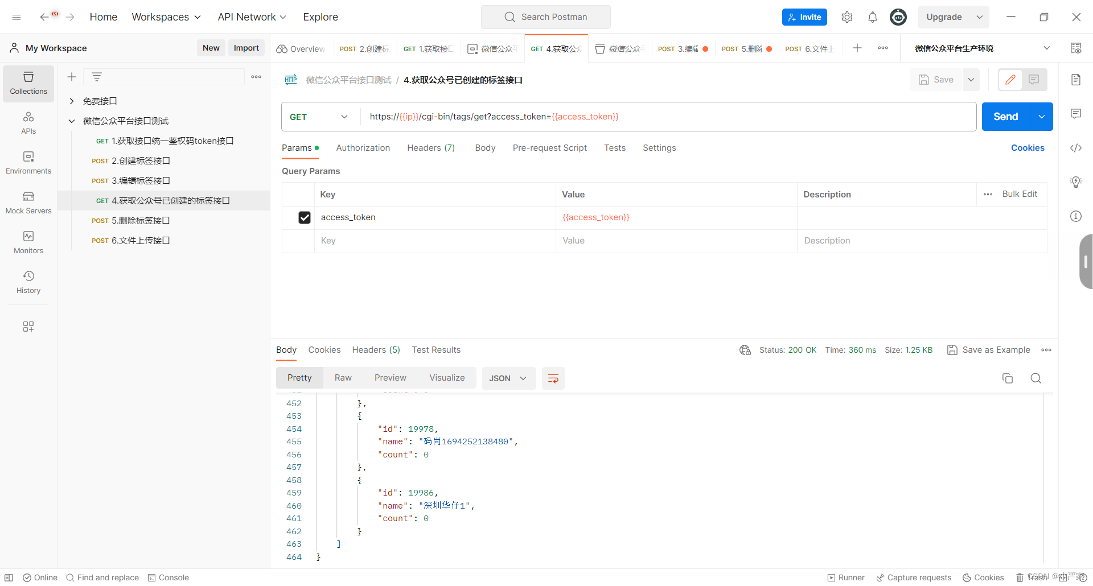The image size is (1093, 586).
Task: Open the Workspaces menu
Action: pos(166,17)
